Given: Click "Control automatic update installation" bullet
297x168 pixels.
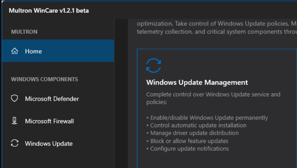Looking at the screenshot, I should pyautogui.click(x=198, y=125).
